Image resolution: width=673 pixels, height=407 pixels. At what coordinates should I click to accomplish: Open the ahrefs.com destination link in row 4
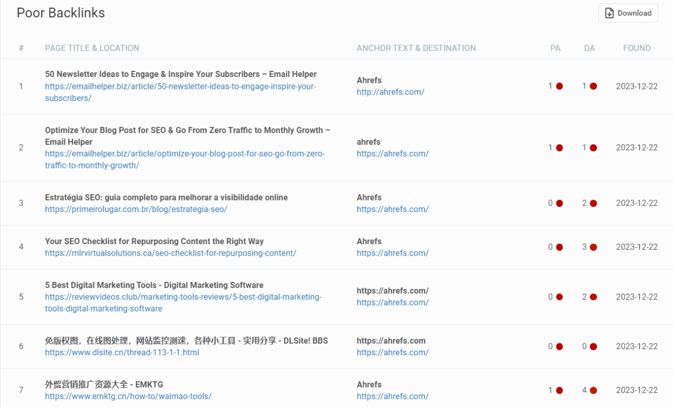[x=393, y=253]
